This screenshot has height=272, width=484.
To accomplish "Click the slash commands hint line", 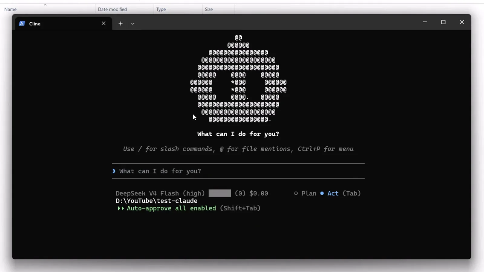I will tap(238, 149).
